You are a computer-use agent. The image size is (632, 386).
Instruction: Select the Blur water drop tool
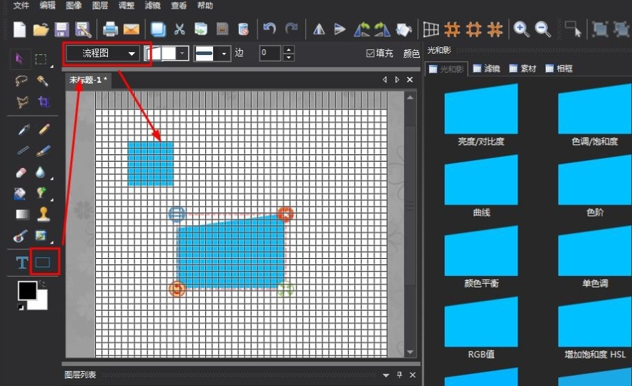(40, 172)
